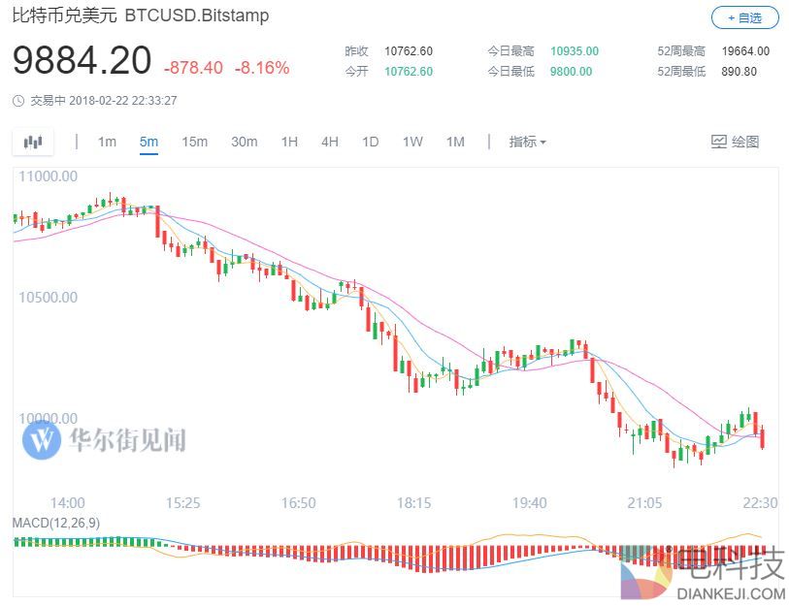Click the candlestick chart type icon
This screenshot has height=606, width=789.
tap(34, 143)
